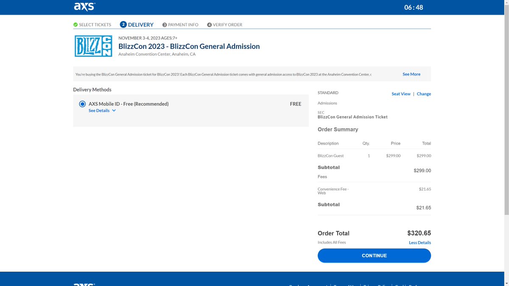Open the BlizzCon logo thumbnail
This screenshot has width=509, height=286.
pyautogui.click(x=93, y=46)
